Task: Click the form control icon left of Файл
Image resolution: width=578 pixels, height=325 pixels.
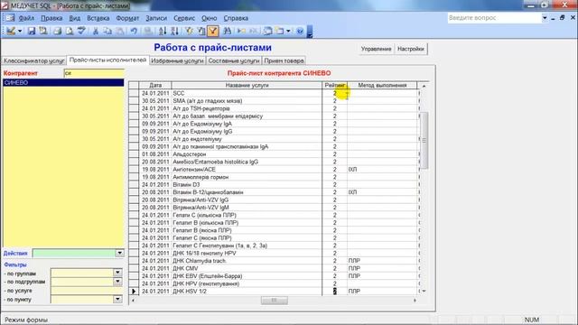Action: [9, 18]
